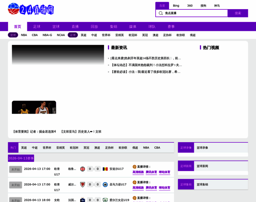Click the 格鲁 team crest in first match
Screen dimensions: 256x202
[x=83, y=169]
